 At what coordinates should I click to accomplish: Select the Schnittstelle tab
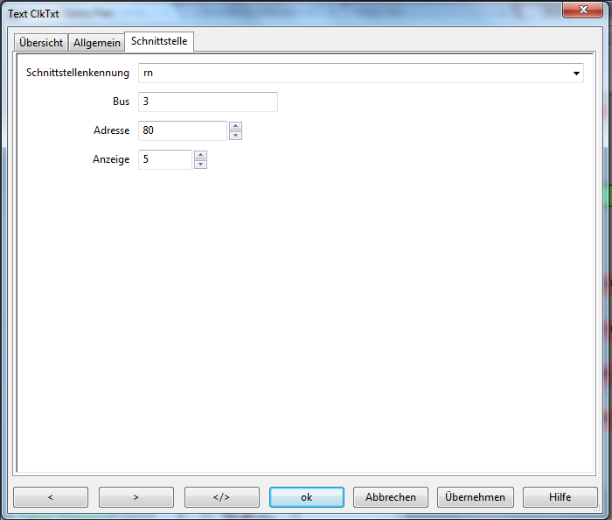[x=159, y=41]
